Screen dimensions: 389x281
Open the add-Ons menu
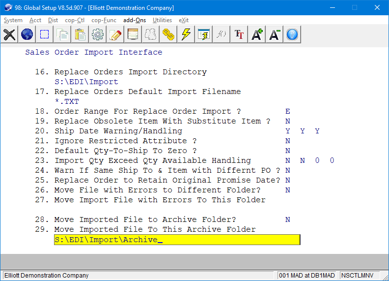pos(135,20)
